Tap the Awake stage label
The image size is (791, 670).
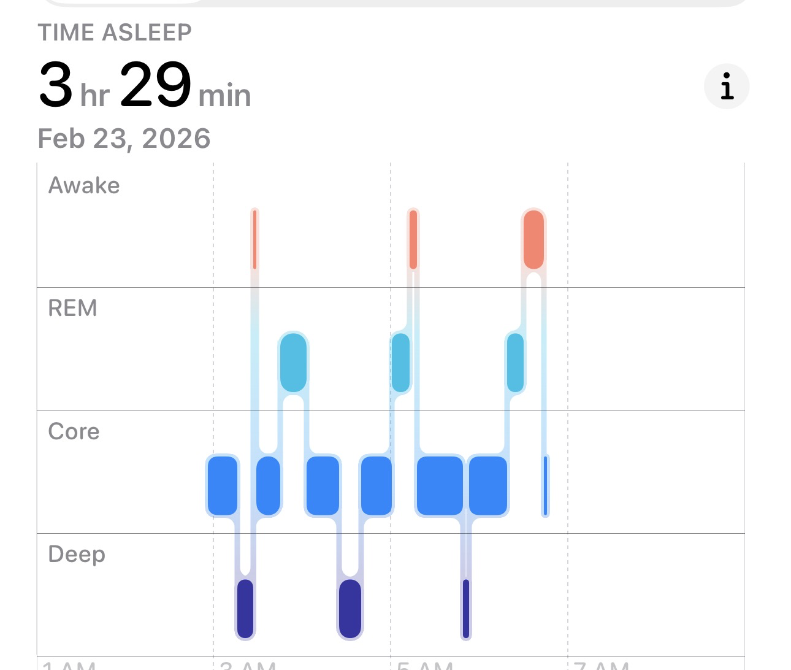pyautogui.click(x=84, y=185)
